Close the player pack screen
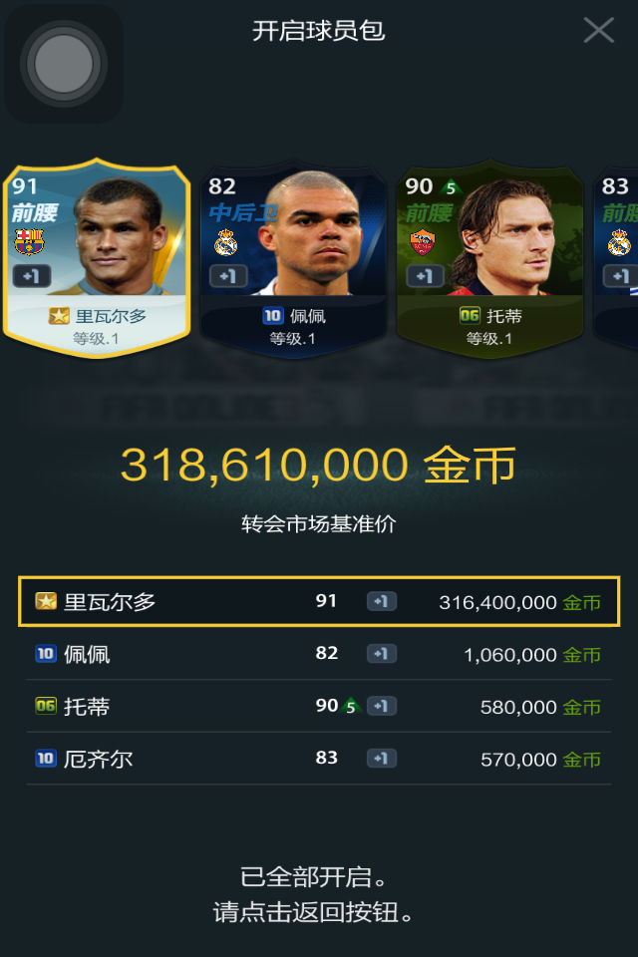This screenshot has width=638, height=957. [598, 30]
